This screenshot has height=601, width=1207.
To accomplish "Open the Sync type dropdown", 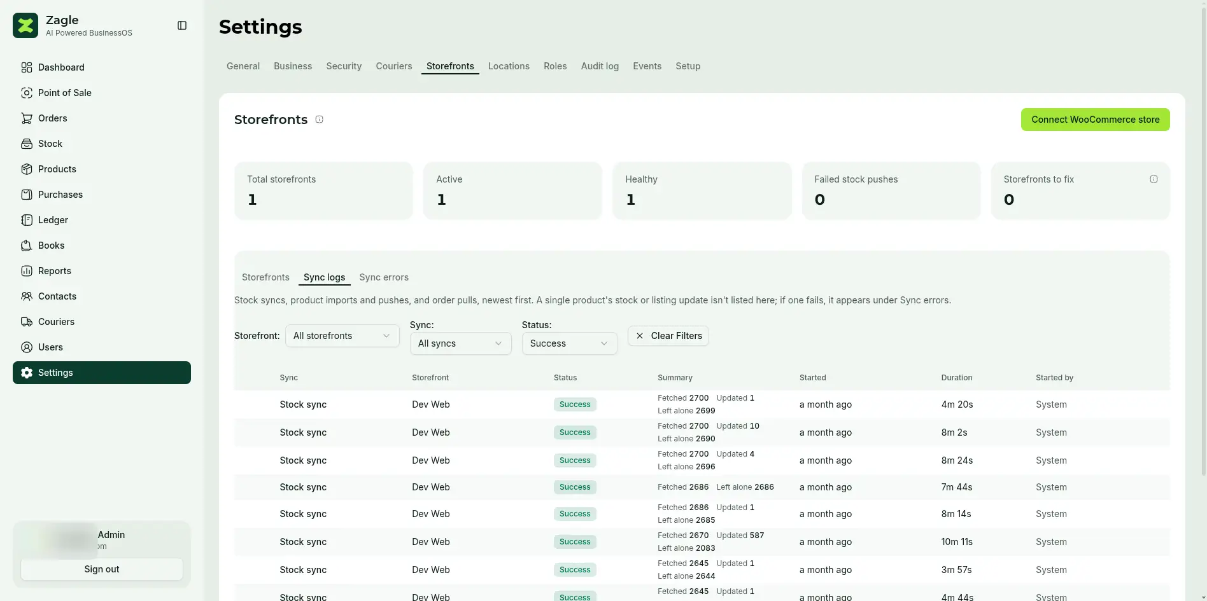I will (x=461, y=343).
